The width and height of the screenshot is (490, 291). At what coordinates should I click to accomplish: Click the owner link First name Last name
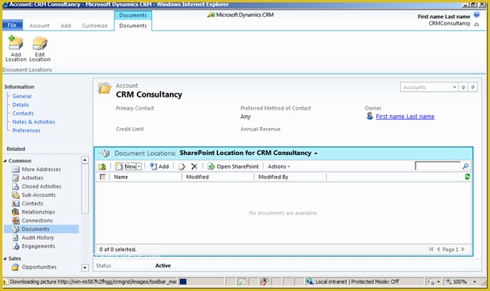click(x=405, y=117)
